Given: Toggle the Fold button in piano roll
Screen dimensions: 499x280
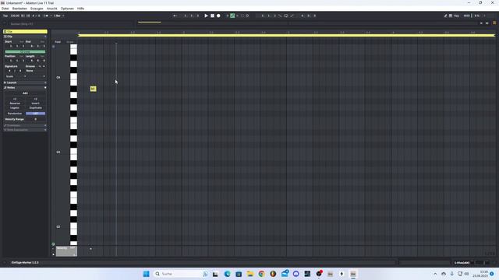Looking at the screenshot, I should tap(58, 42).
